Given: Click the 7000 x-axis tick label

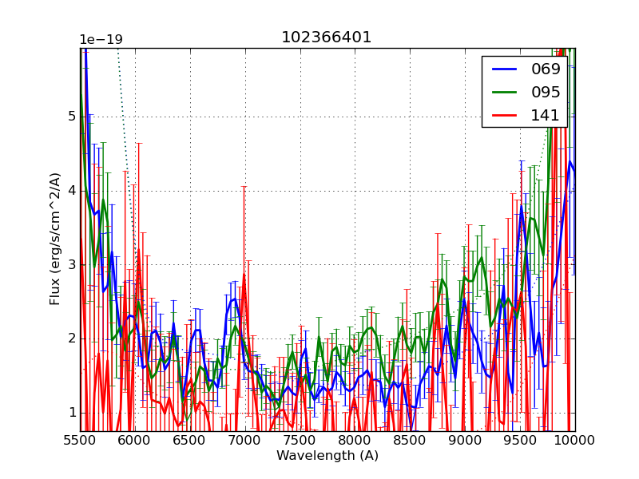Looking at the screenshot, I should click(245, 441).
